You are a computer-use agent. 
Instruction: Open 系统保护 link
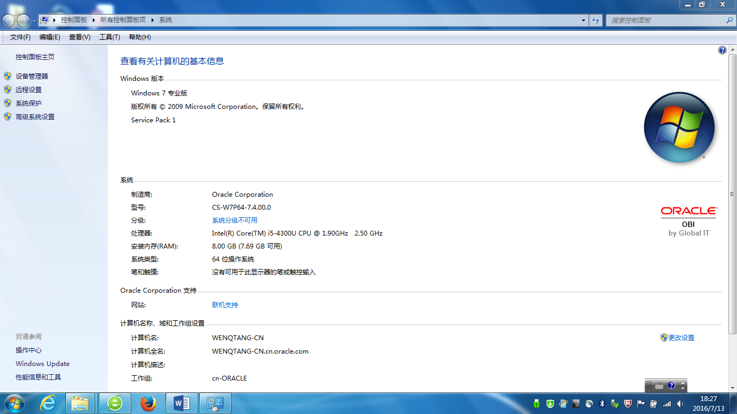[x=29, y=103]
